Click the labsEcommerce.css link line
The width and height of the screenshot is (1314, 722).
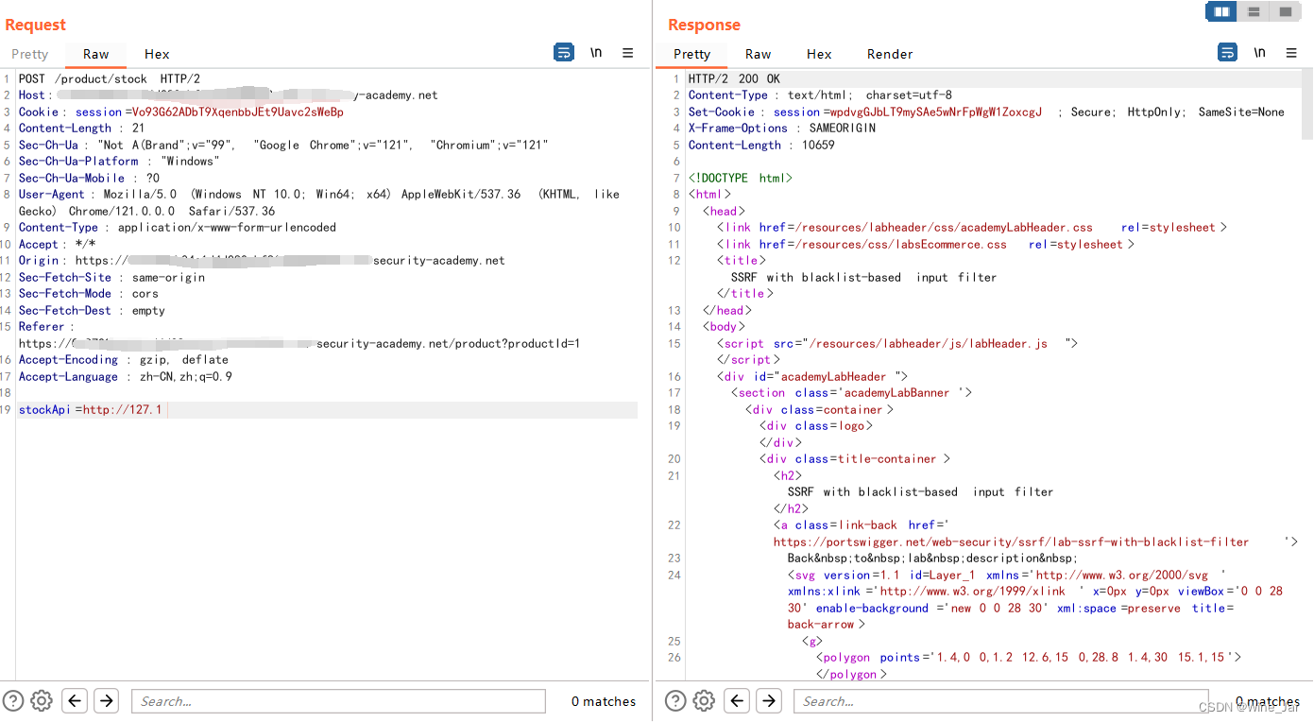[x=926, y=245]
